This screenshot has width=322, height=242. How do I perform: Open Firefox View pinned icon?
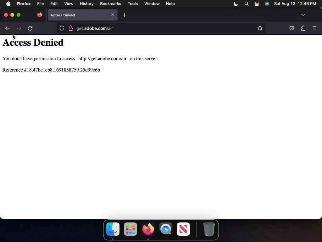[40, 15]
